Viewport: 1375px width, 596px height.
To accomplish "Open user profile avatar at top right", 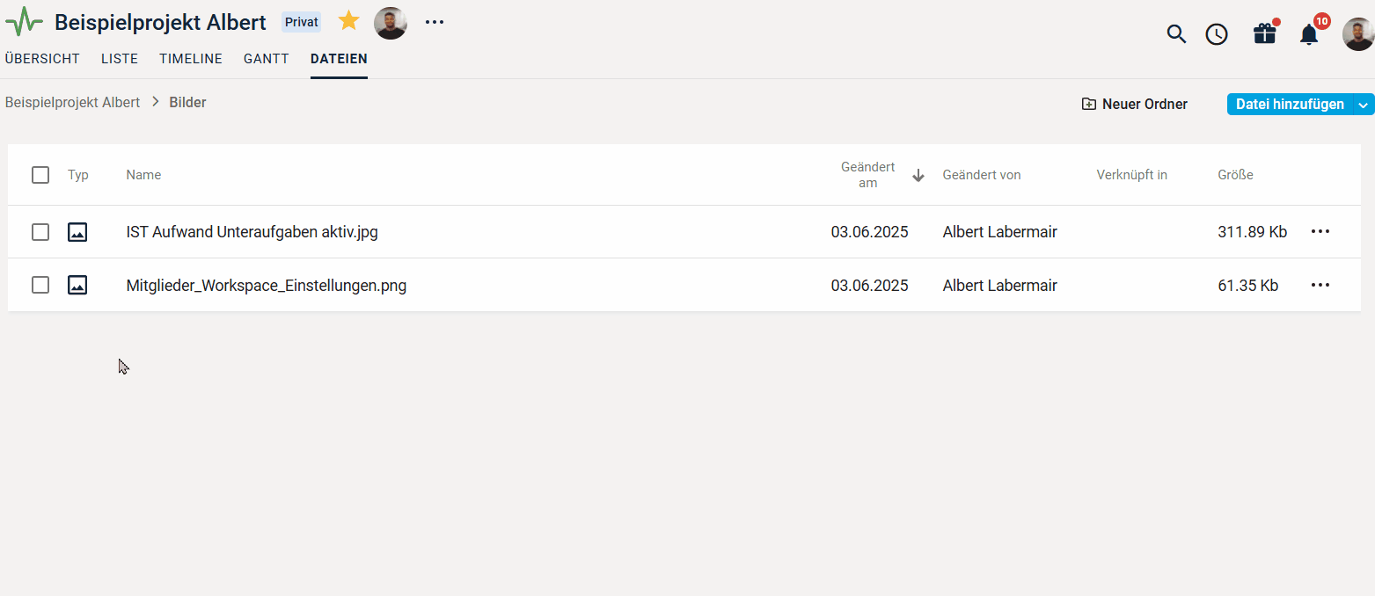I will tap(1358, 34).
